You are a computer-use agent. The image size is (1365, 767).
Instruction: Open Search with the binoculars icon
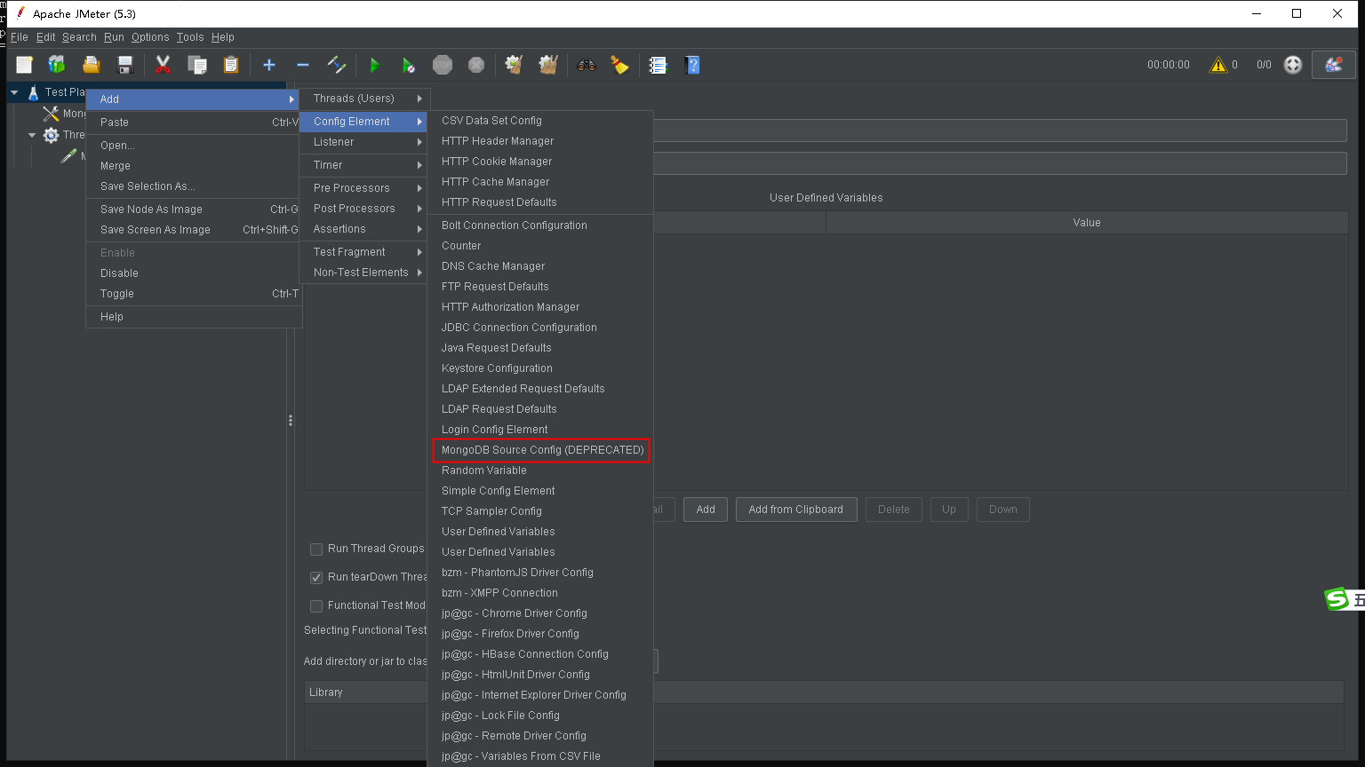586,65
